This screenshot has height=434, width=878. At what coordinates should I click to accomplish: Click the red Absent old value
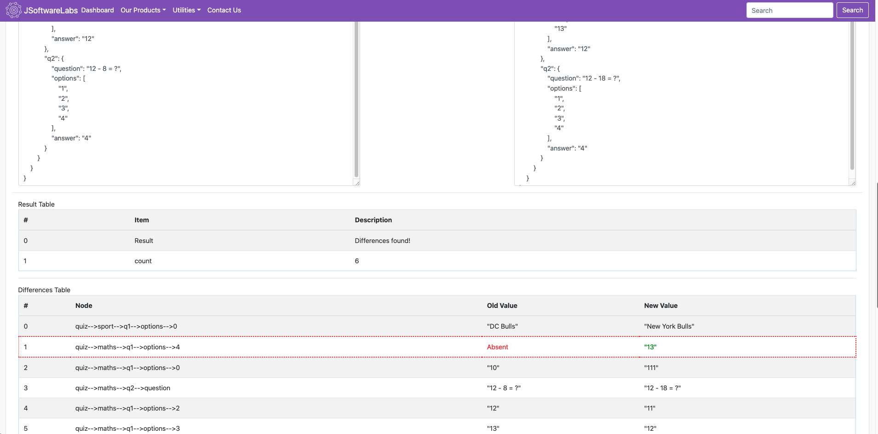pyautogui.click(x=498, y=347)
